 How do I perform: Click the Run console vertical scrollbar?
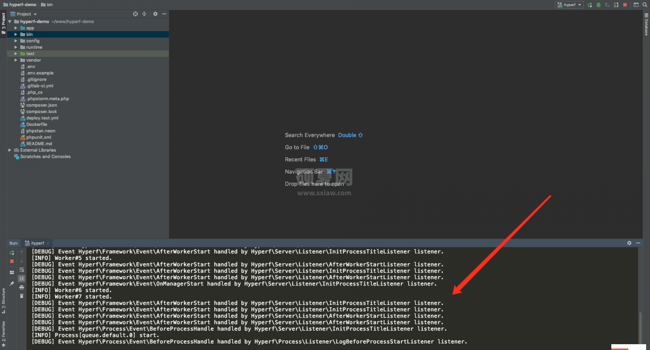[x=641, y=329]
